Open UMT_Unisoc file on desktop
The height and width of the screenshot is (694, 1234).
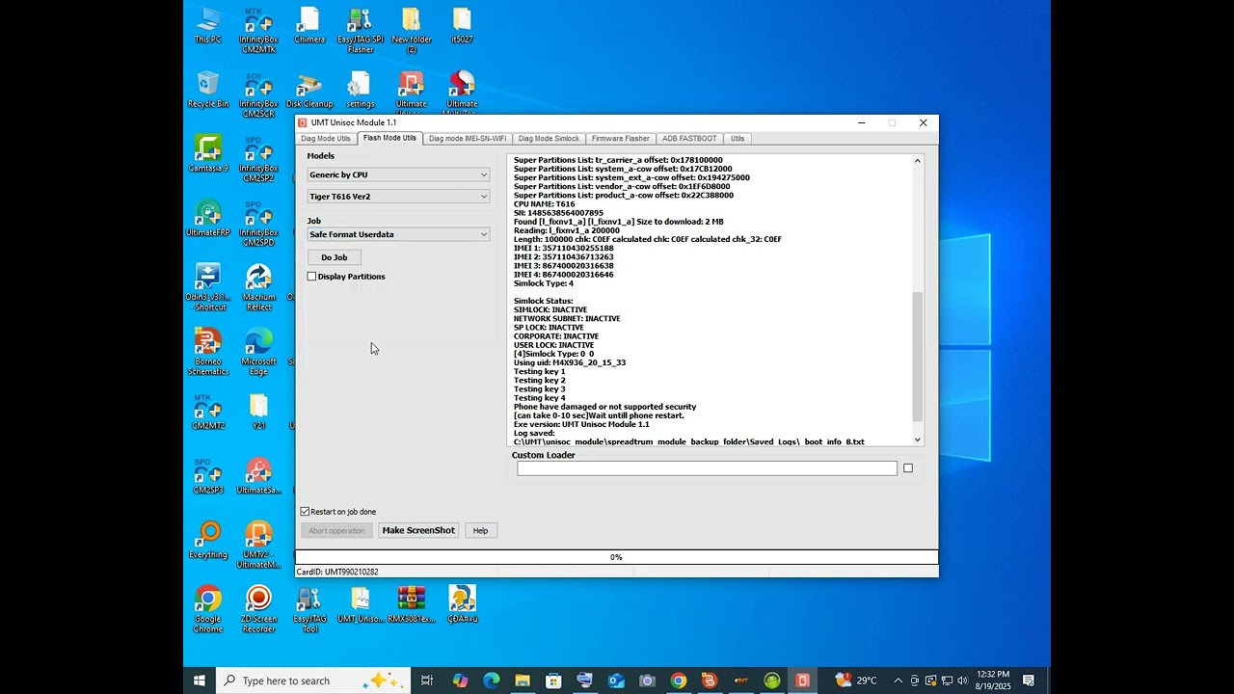pyautogui.click(x=361, y=605)
